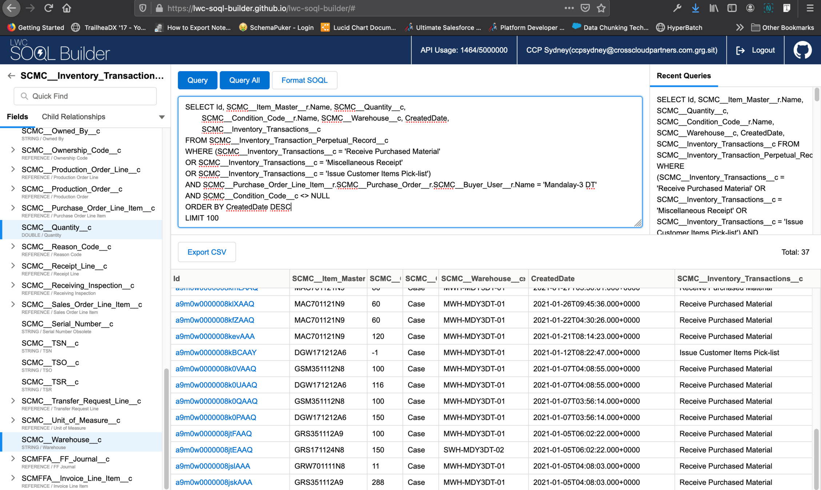Bookmark page with star icon
The image size is (821, 490).
point(601,8)
